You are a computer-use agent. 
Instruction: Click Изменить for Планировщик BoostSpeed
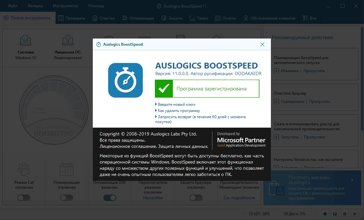tap(290, 71)
